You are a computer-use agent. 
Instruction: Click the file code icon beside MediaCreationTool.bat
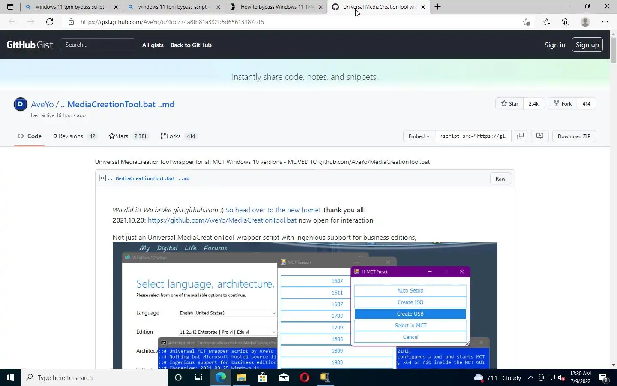pyautogui.click(x=102, y=178)
